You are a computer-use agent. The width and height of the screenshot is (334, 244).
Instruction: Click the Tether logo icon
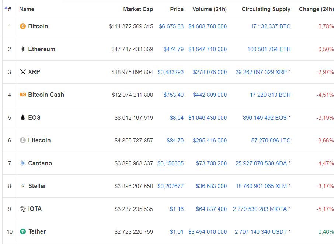tap(23, 231)
